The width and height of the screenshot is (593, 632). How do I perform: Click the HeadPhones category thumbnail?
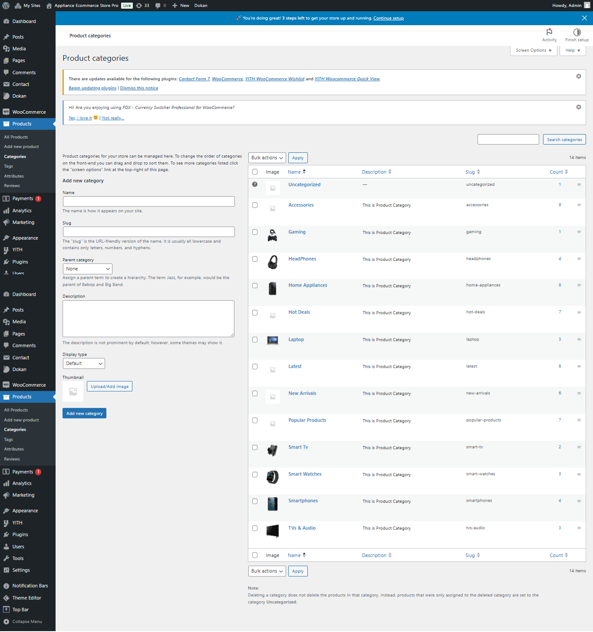click(272, 262)
